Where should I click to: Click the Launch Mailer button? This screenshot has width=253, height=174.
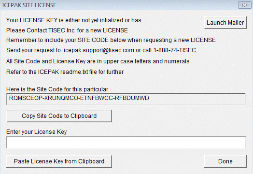(225, 23)
